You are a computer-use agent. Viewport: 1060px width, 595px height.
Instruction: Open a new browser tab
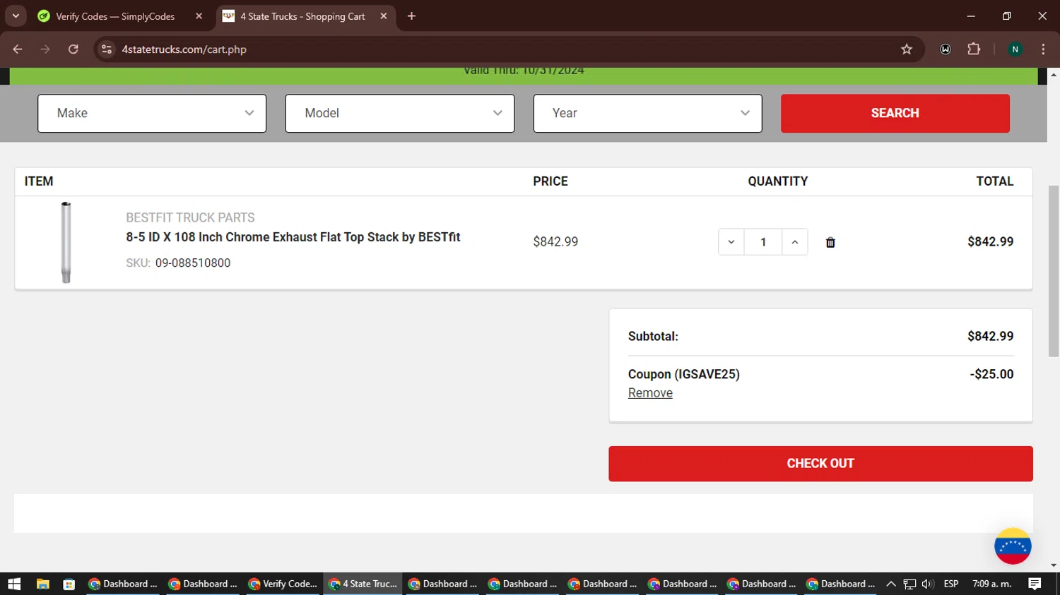411,16
